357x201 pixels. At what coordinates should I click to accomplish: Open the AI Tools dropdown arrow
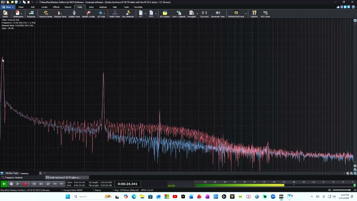[104, 13]
